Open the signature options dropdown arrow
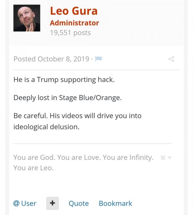 (x=170, y=158)
